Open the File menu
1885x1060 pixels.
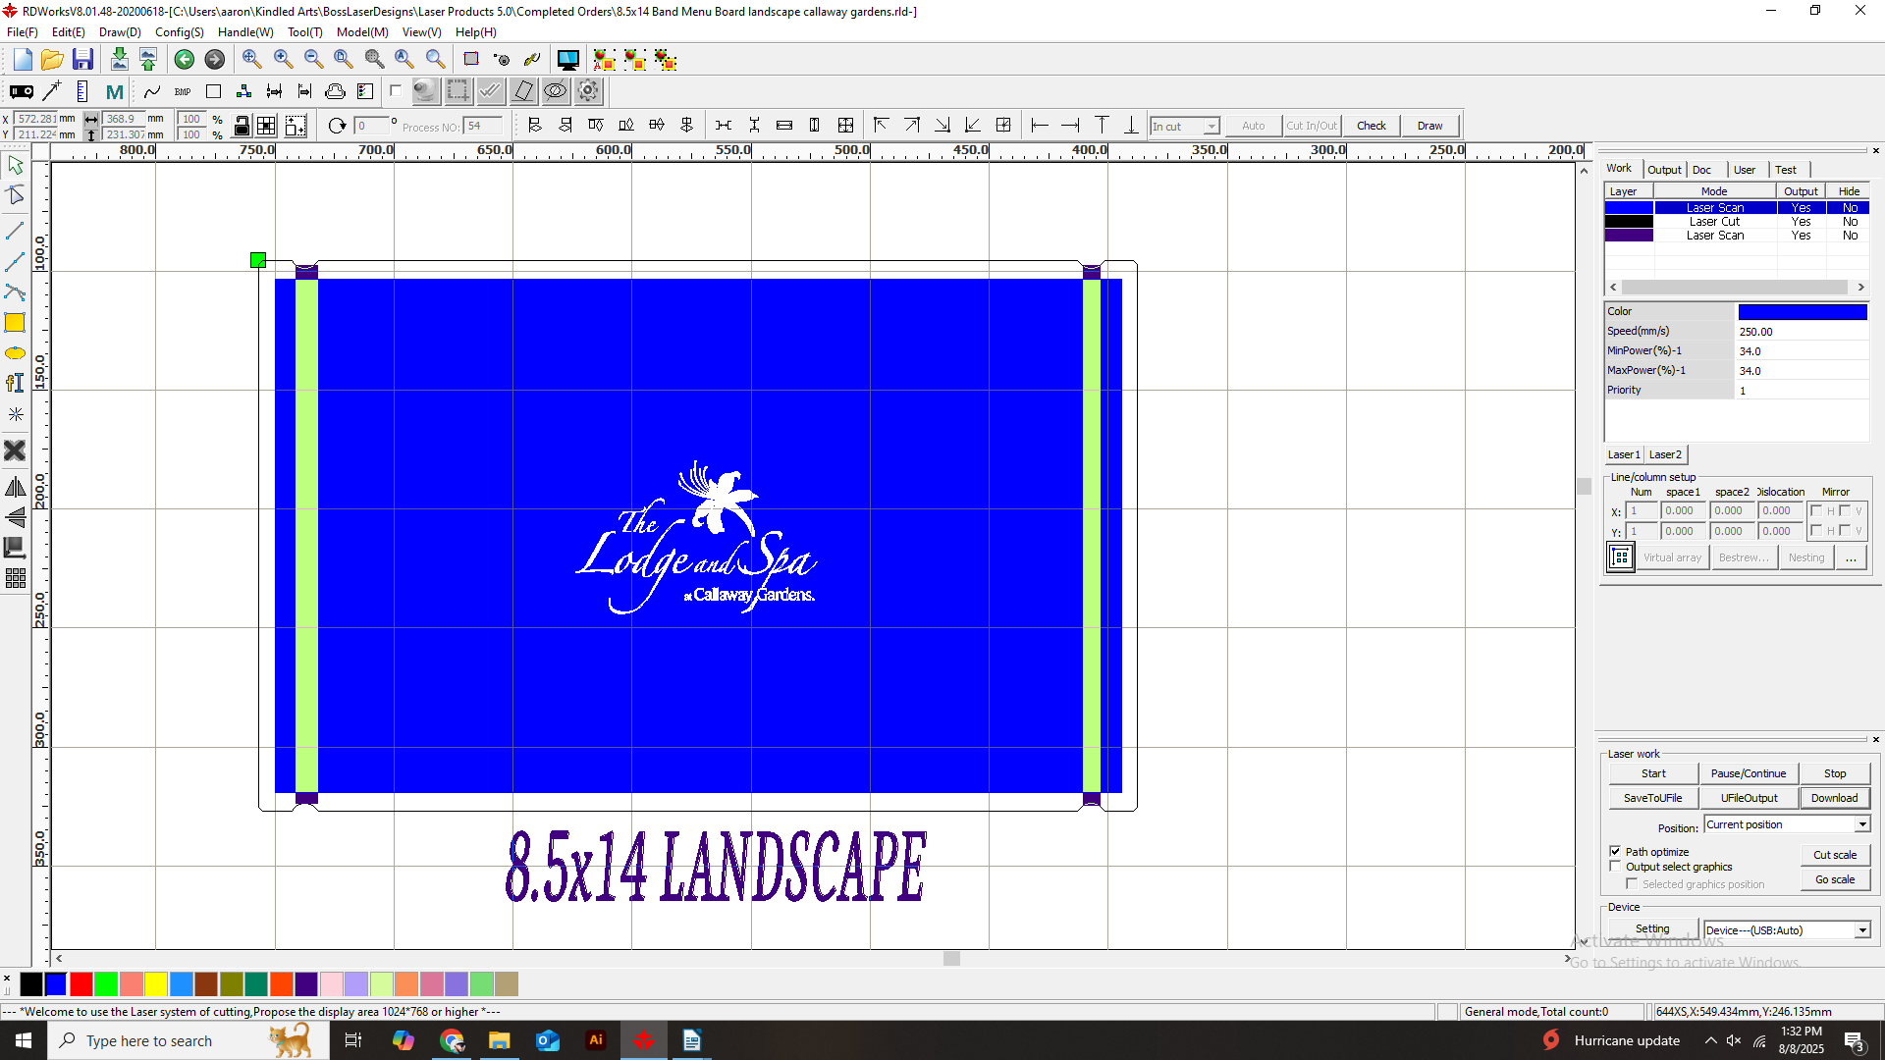[23, 32]
